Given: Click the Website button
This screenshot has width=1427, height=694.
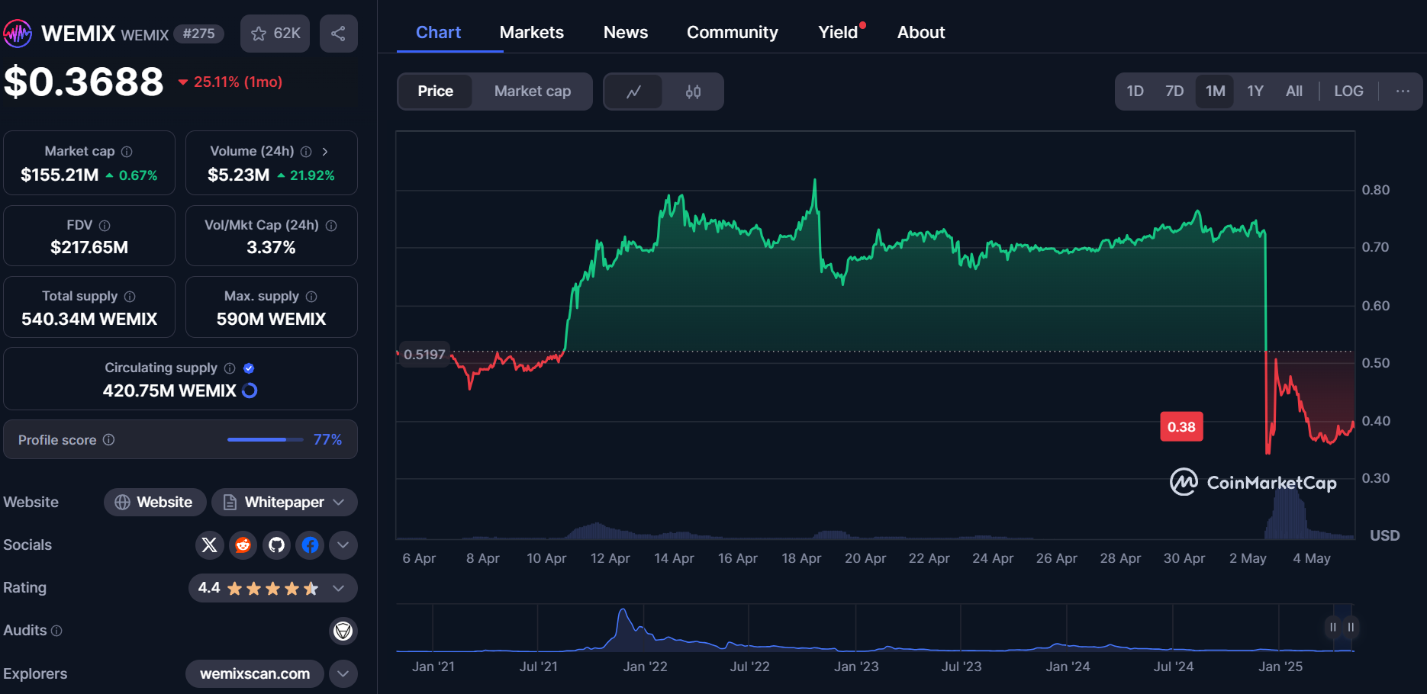Looking at the screenshot, I should pos(155,502).
